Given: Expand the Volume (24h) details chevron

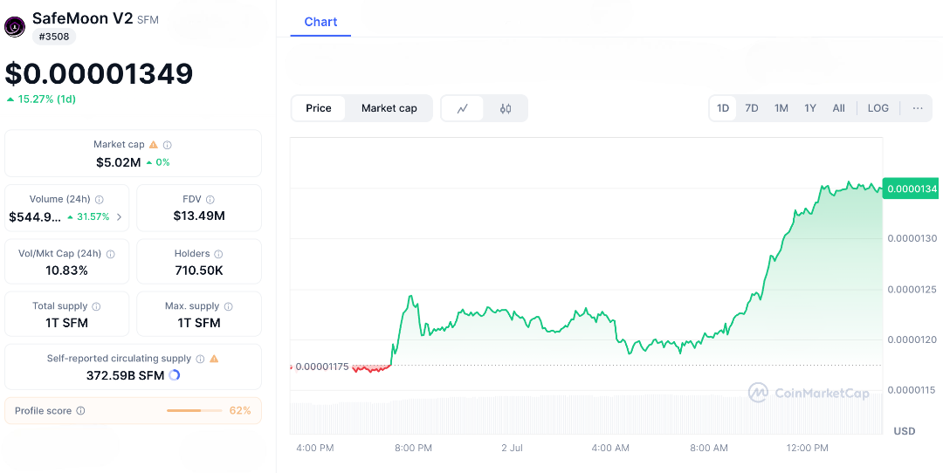Looking at the screenshot, I should (120, 216).
